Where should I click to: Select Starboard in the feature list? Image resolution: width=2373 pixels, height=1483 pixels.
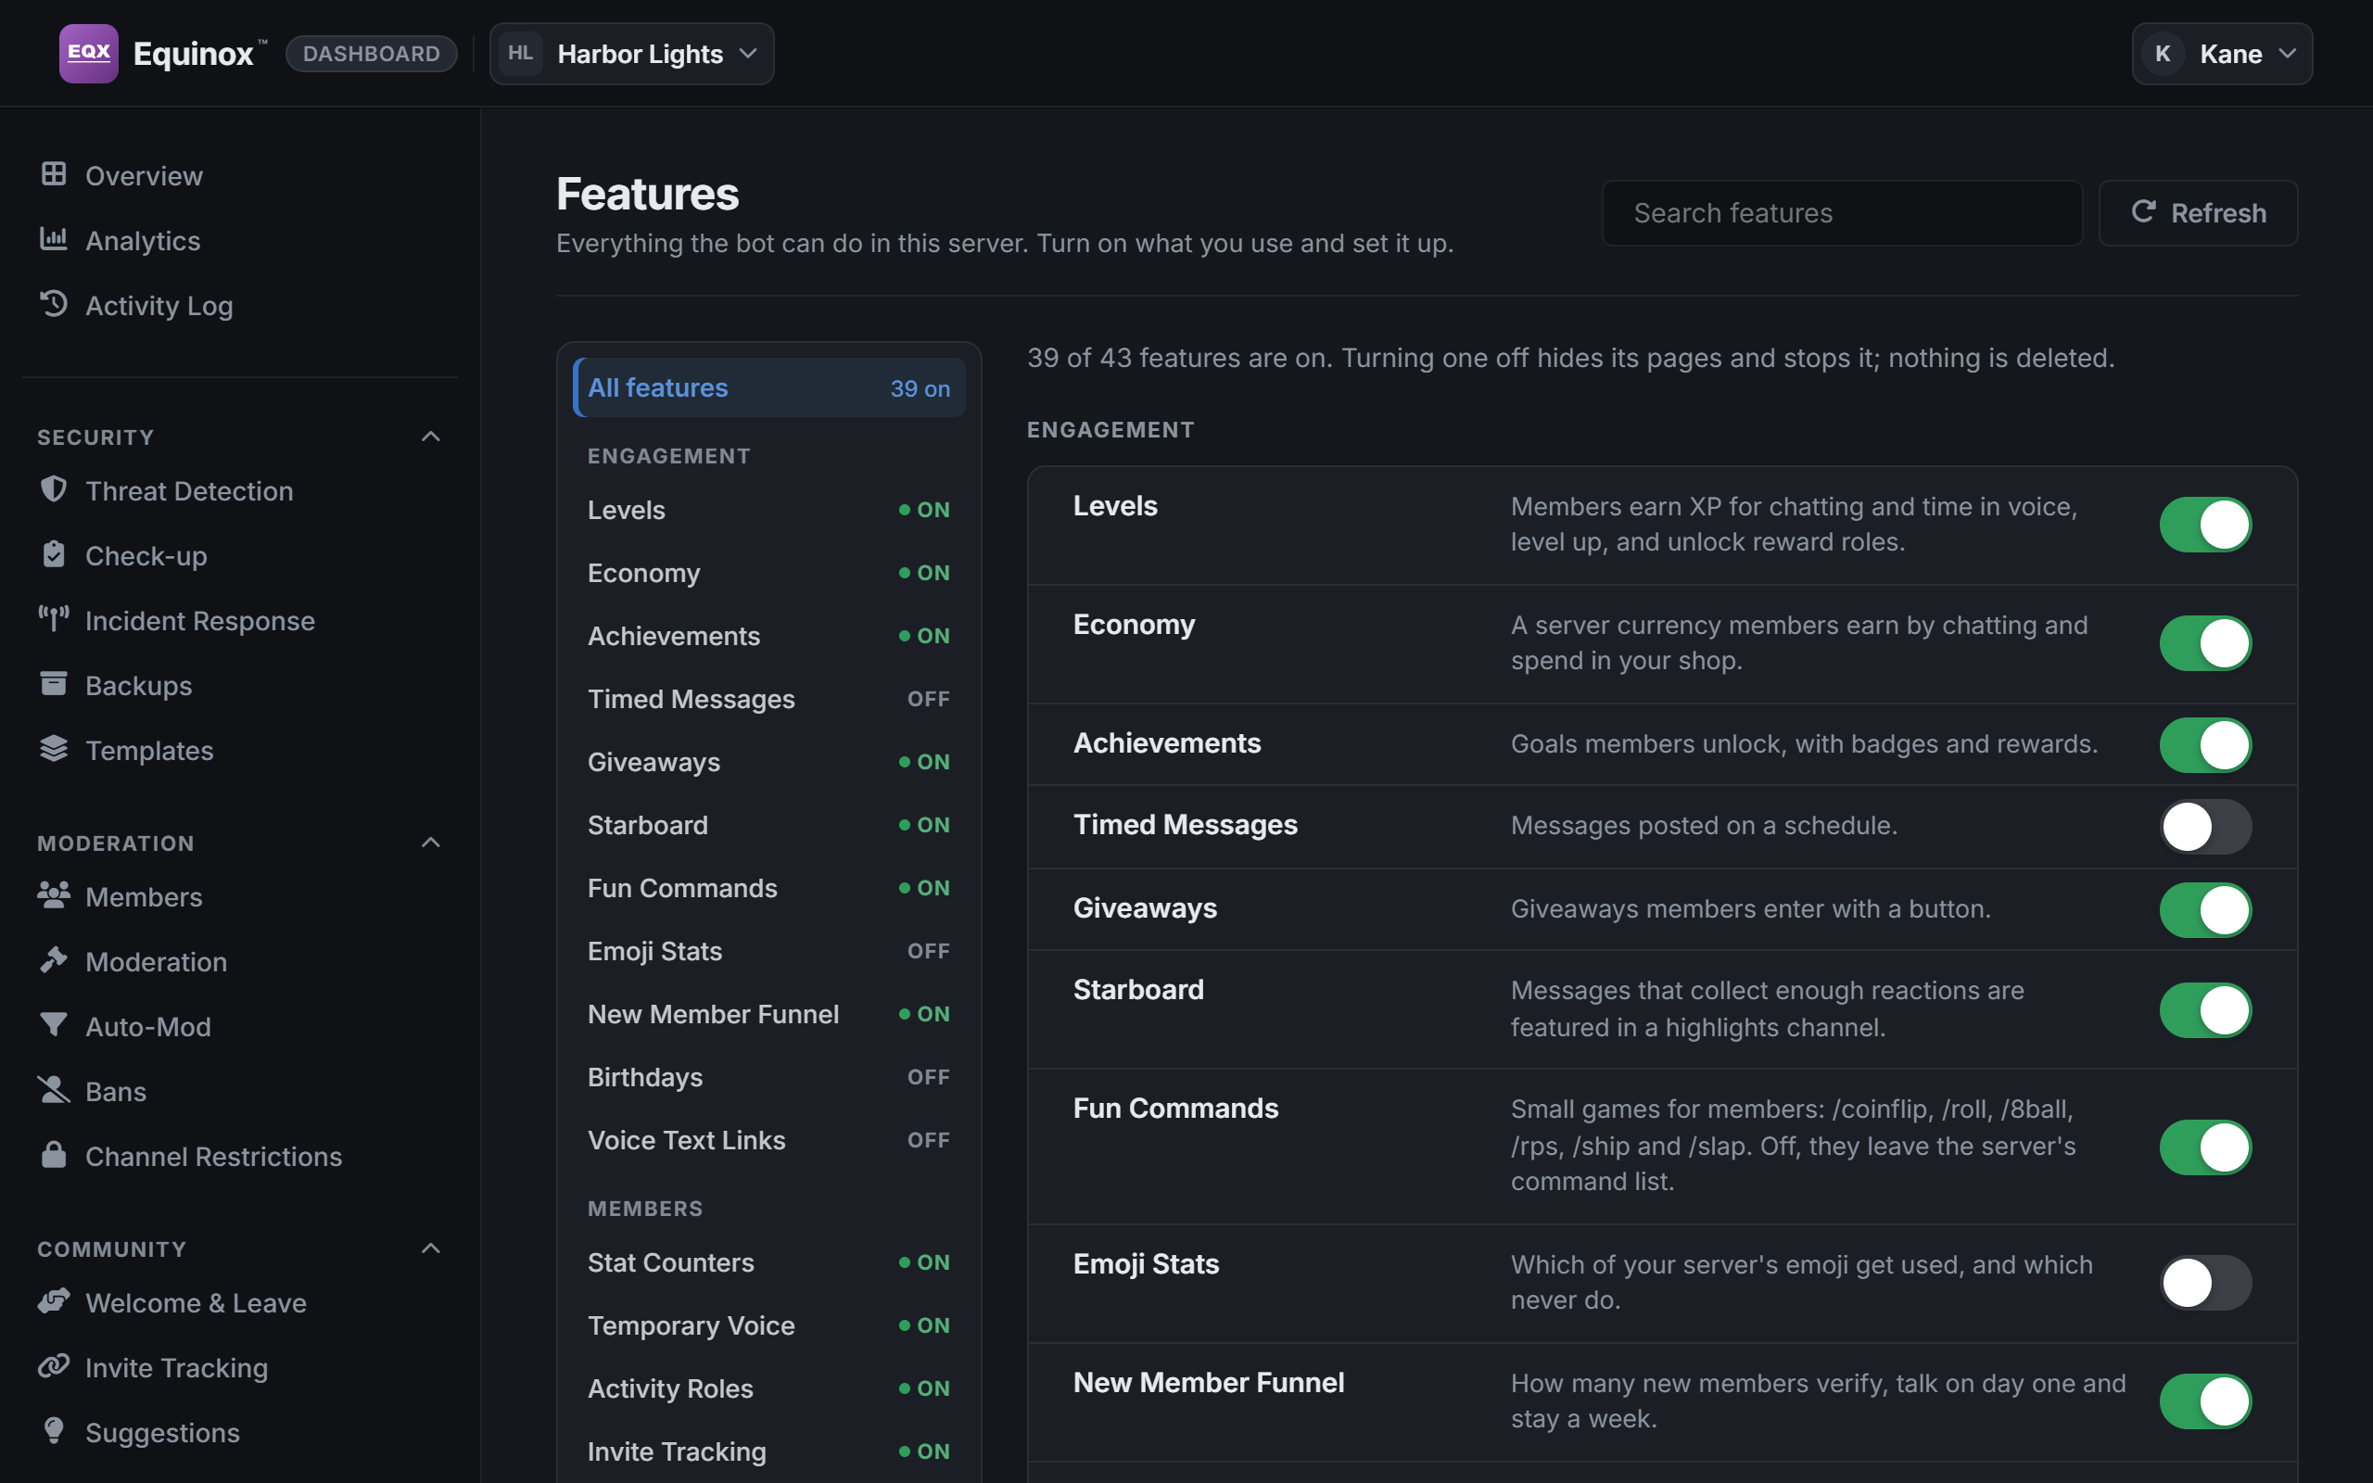coord(769,825)
